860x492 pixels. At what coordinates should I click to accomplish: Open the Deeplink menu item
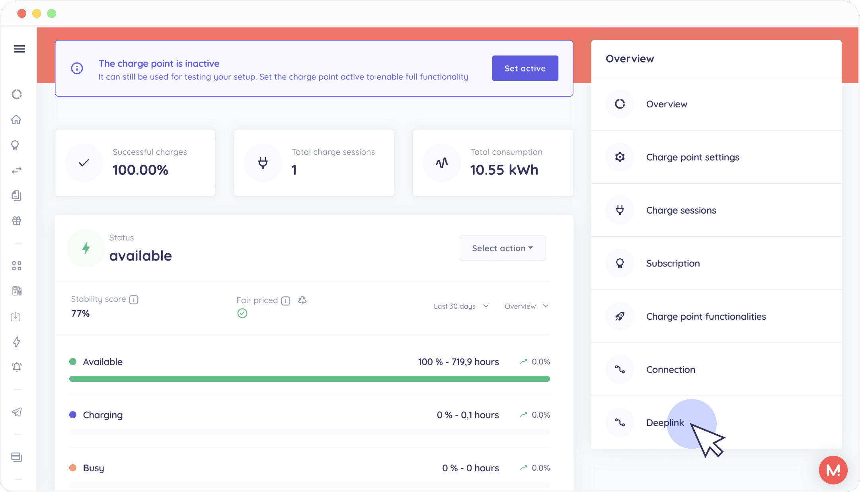pos(716,422)
